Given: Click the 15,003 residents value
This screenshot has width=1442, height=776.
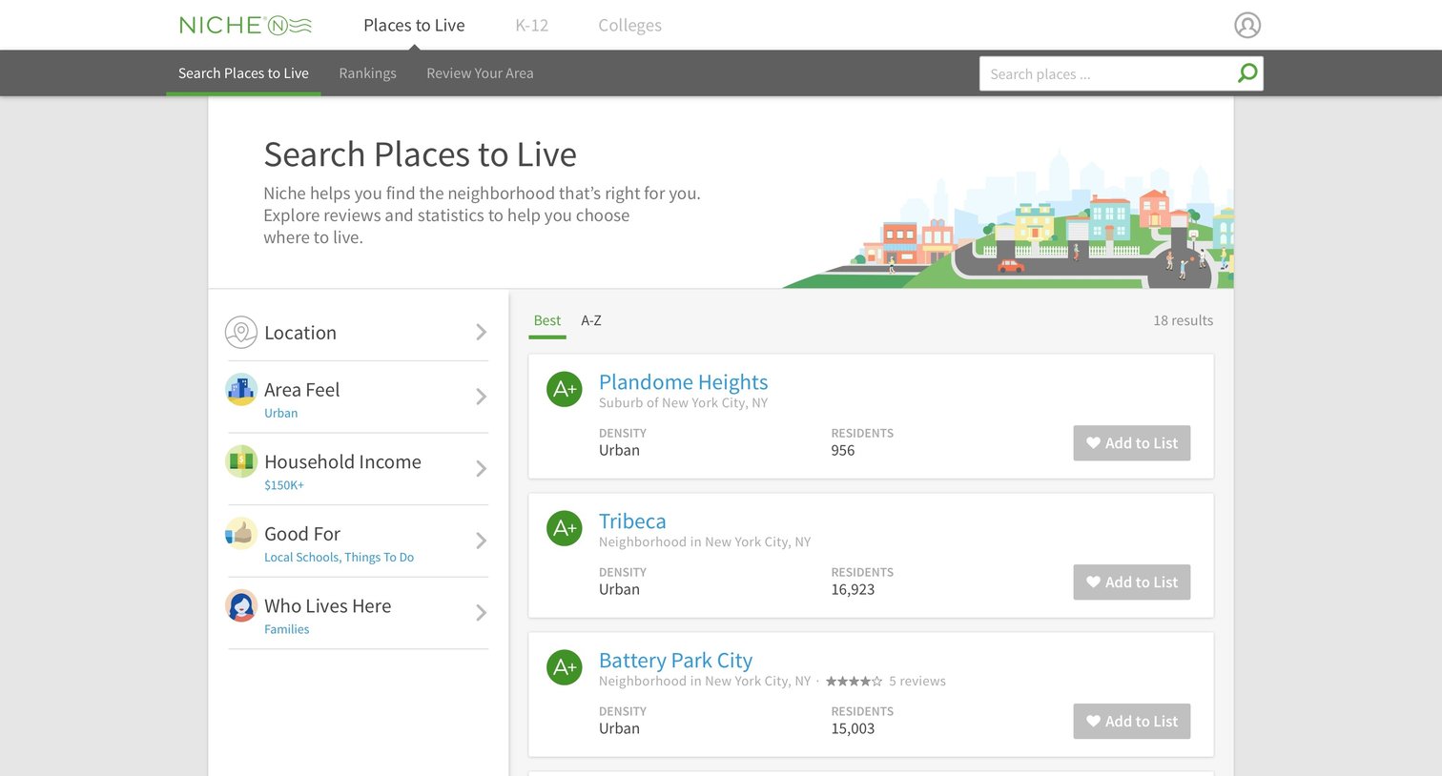Looking at the screenshot, I should [x=853, y=729].
